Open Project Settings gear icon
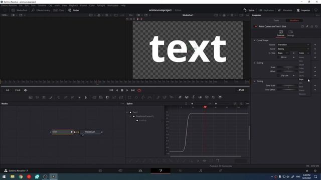The width and height of the screenshot is (321, 180). [x=315, y=171]
